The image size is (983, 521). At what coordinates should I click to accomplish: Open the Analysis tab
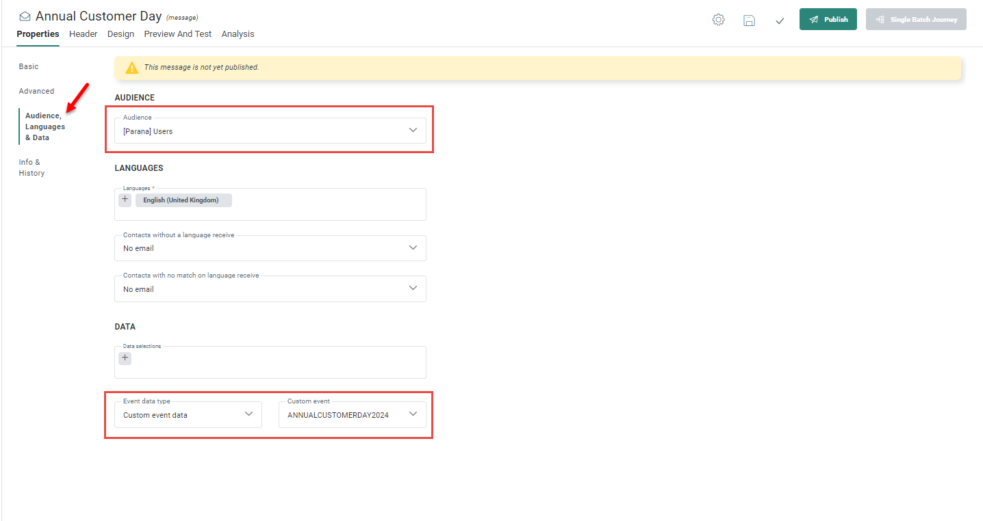coord(238,34)
